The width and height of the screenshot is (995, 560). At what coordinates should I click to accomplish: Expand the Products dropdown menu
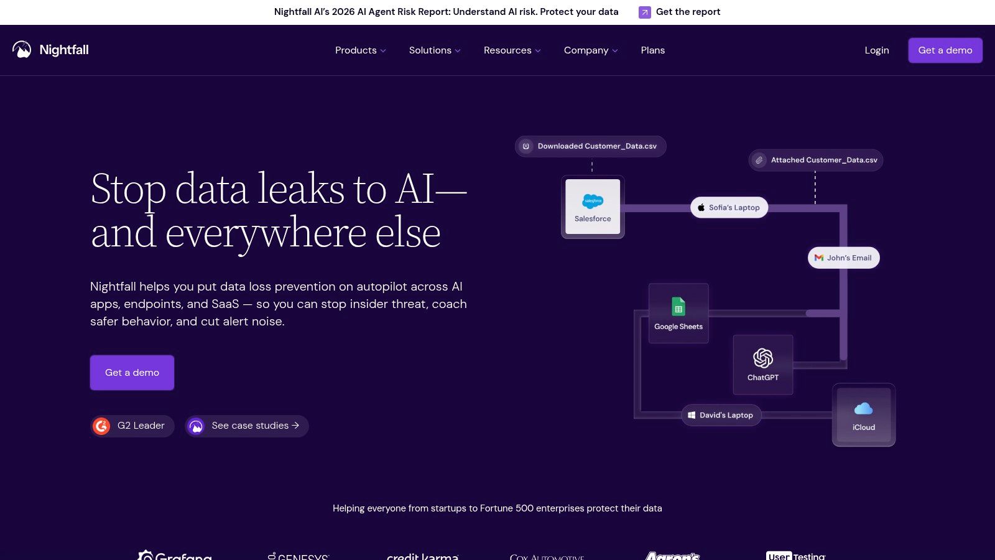pos(361,50)
